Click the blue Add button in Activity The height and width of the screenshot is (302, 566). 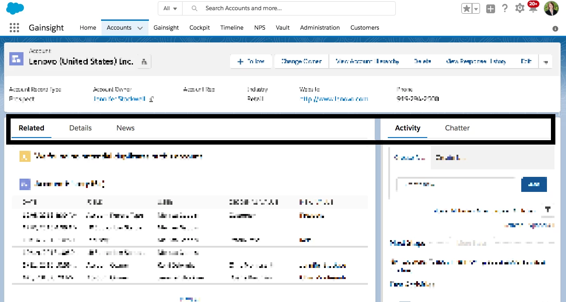534,184
